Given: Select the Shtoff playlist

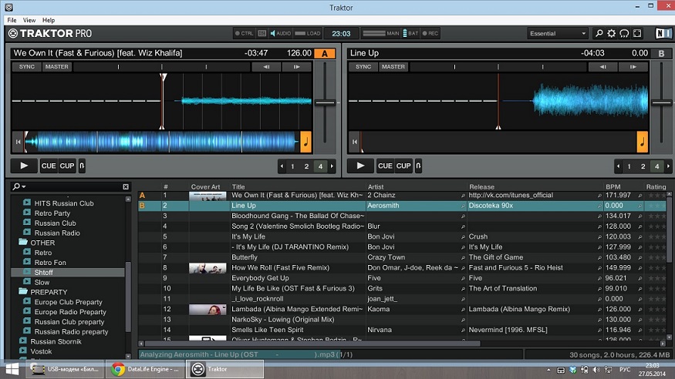Looking at the screenshot, I should point(68,273).
